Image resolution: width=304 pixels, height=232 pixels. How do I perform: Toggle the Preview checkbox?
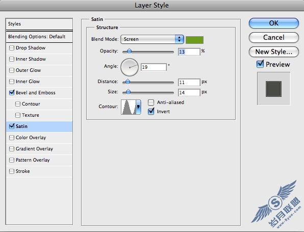coord(260,64)
